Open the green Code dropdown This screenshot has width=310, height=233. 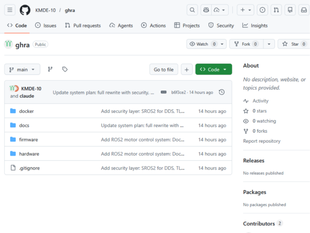(214, 69)
